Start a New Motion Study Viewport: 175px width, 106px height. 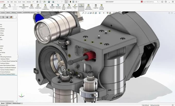[64, 7]
